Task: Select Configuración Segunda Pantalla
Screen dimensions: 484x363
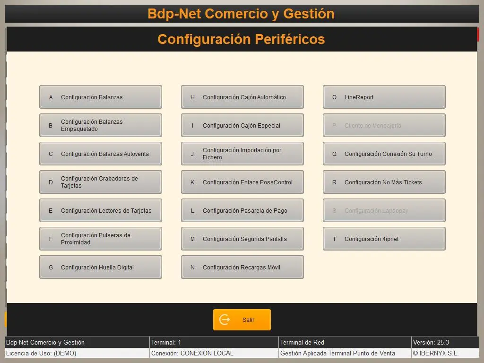Action: 242,239
